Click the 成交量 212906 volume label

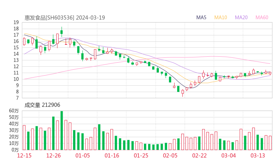tap(42, 105)
